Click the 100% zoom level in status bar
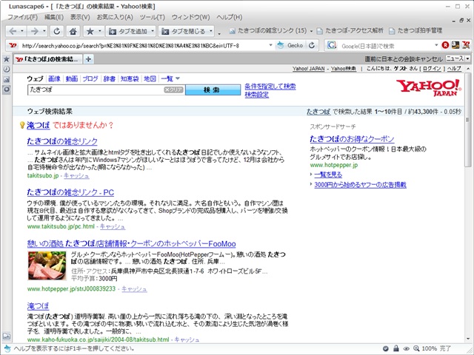The width and height of the screenshot is (474, 355). click(x=429, y=348)
